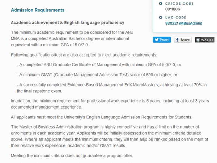Click the ANU Graduate Certificate of Management line
The width and height of the screenshot is (217, 163).
(x=99, y=65)
